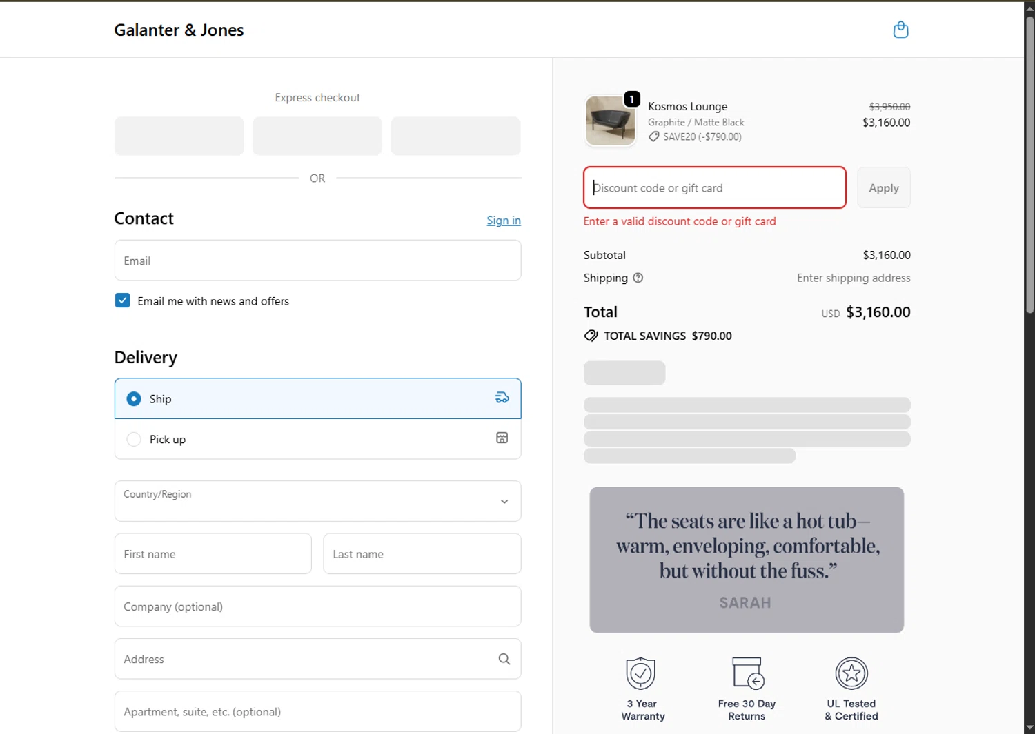
Task: Click the Company (optional) field
Action: [x=317, y=606]
